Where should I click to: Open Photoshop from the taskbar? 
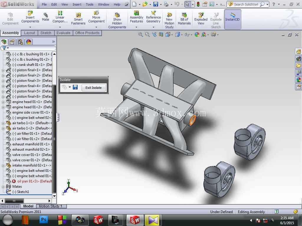click(x=44, y=220)
